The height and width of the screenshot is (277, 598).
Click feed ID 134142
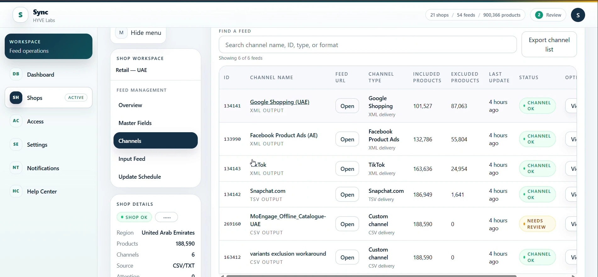click(232, 194)
